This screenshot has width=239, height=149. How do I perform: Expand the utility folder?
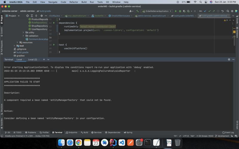click(x=23, y=32)
